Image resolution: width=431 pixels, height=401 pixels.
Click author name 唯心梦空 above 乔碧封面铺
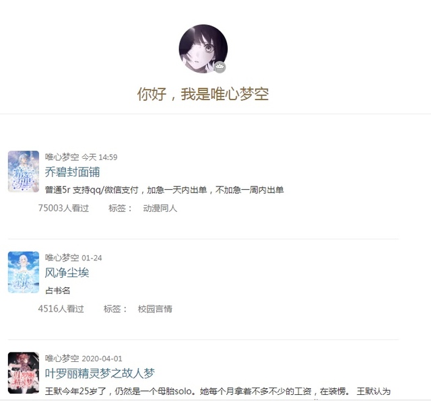62,157
